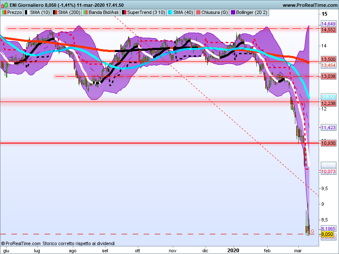The image size is (339, 254).
Task: Select the 14,552 resistance price label
Action: (x=328, y=30)
